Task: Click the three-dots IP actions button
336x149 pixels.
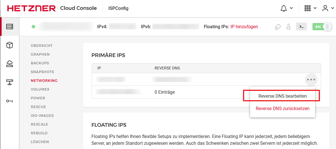Action: coord(311,80)
